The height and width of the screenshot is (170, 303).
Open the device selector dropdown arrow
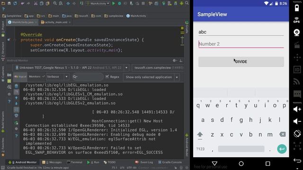pyautogui.click(x=126, y=68)
